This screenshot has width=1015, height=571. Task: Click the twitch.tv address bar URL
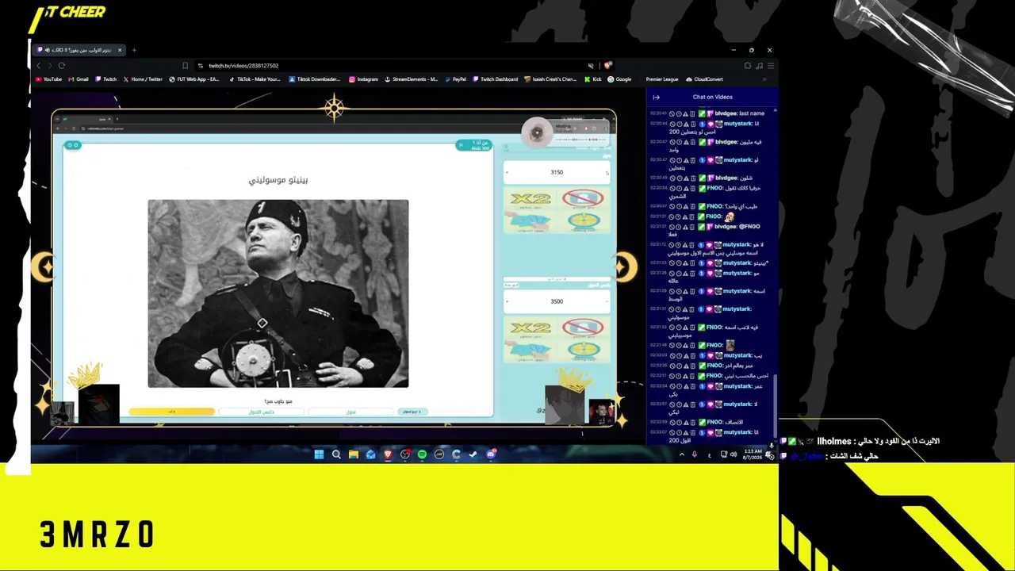coord(243,66)
